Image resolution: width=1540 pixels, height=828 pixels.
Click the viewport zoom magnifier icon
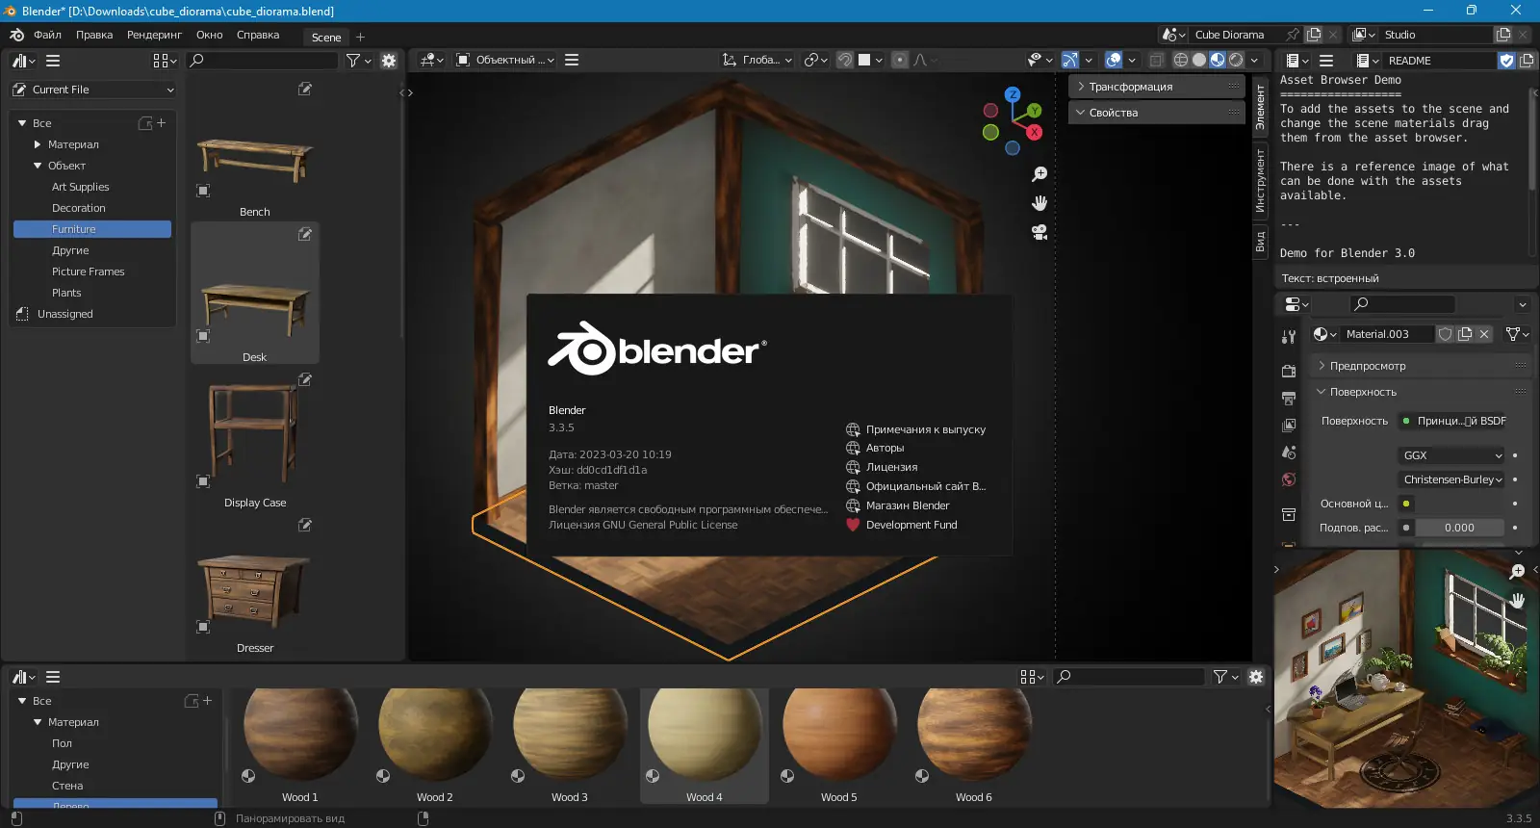pyautogui.click(x=1039, y=174)
